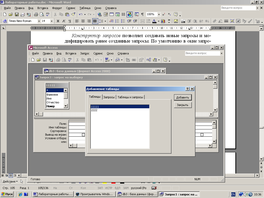
Task: Click the Line Style icon on picture toolbar
Action: [226, 21]
